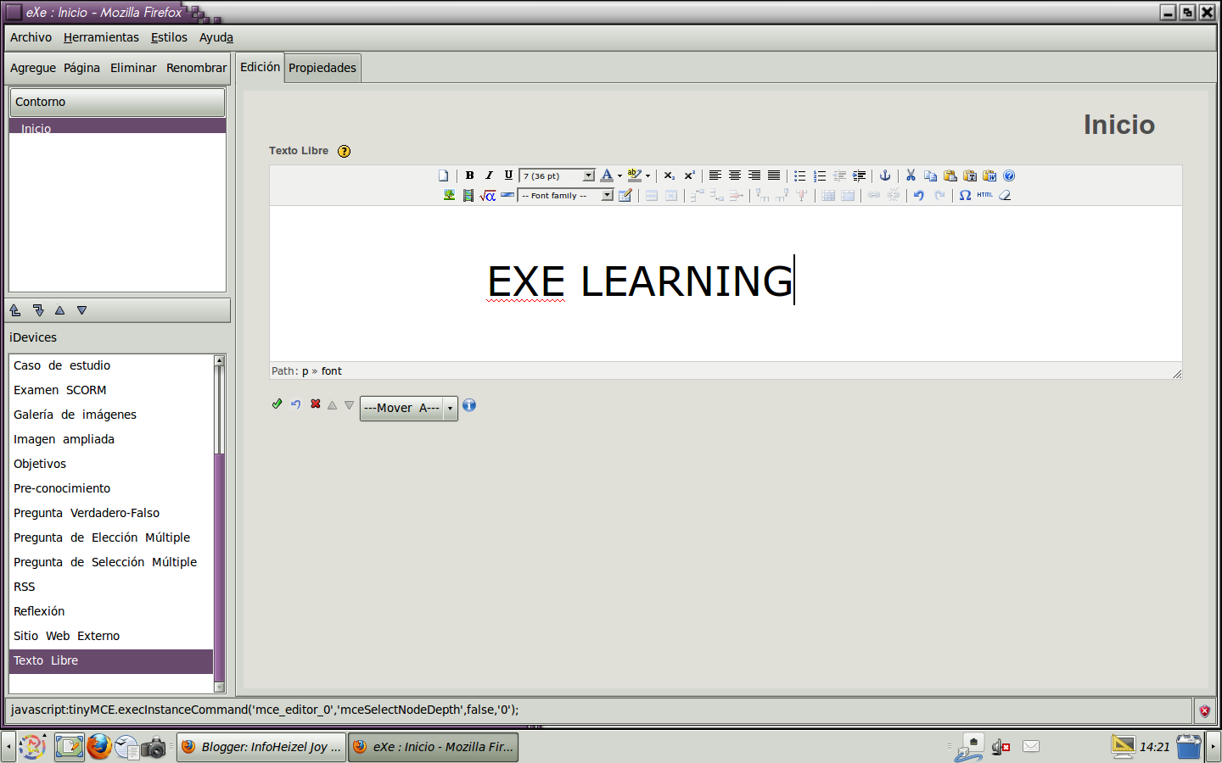
Task: Insert a special character with the omega icon
Action: (964, 195)
